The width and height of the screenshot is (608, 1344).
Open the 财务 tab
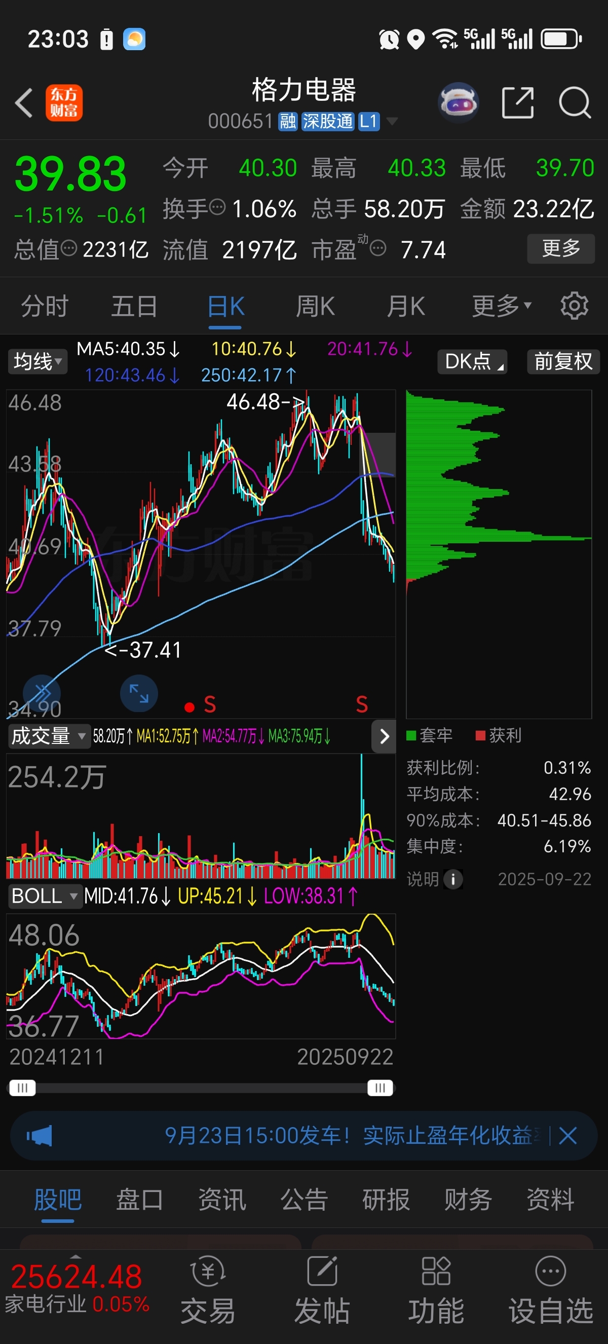(x=468, y=1199)
